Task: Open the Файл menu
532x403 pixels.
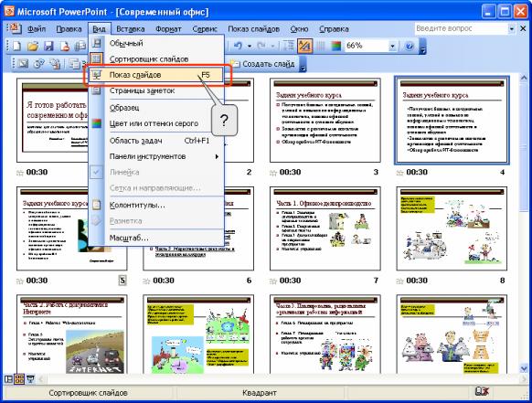Action: pyautogui.click(x=37, y=29)
